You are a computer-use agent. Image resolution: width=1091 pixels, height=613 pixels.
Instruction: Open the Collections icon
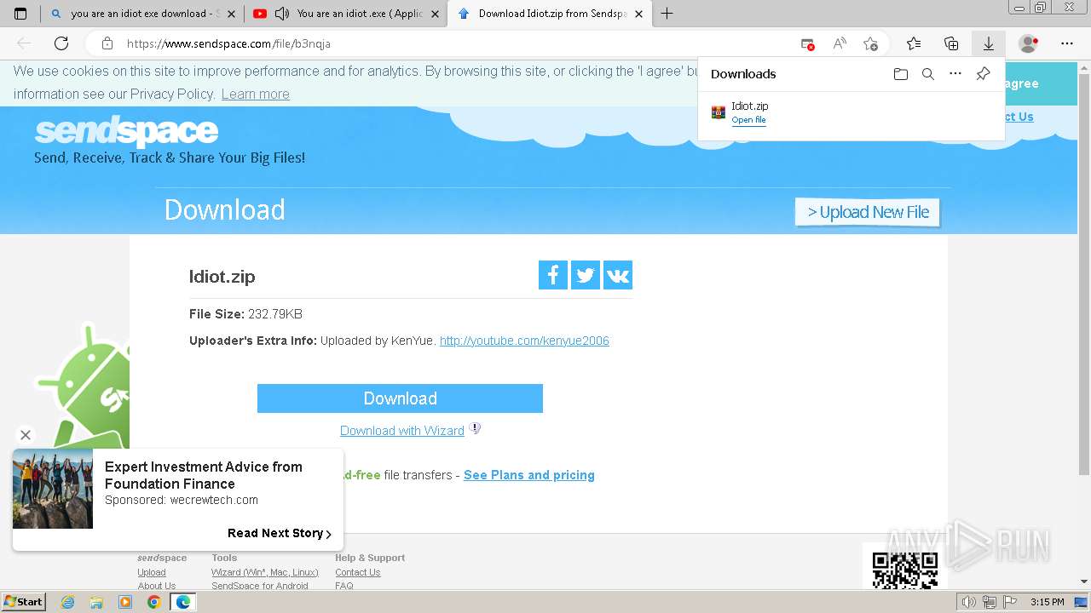tap(951, 43)
